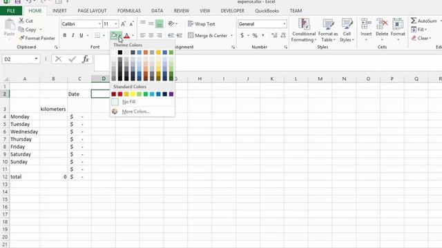Open More Colors dialog

[142, 112]
